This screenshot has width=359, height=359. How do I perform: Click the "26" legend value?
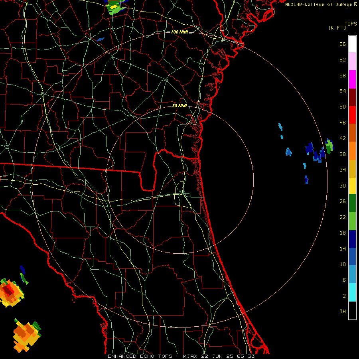pos(343,201)
